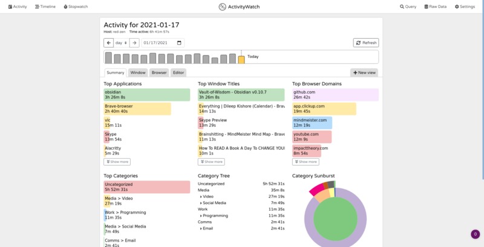The width and height of the screenshot is (484, 247).
Task: Click the ActivityWatch logo
Action: [x=239, y=7]
